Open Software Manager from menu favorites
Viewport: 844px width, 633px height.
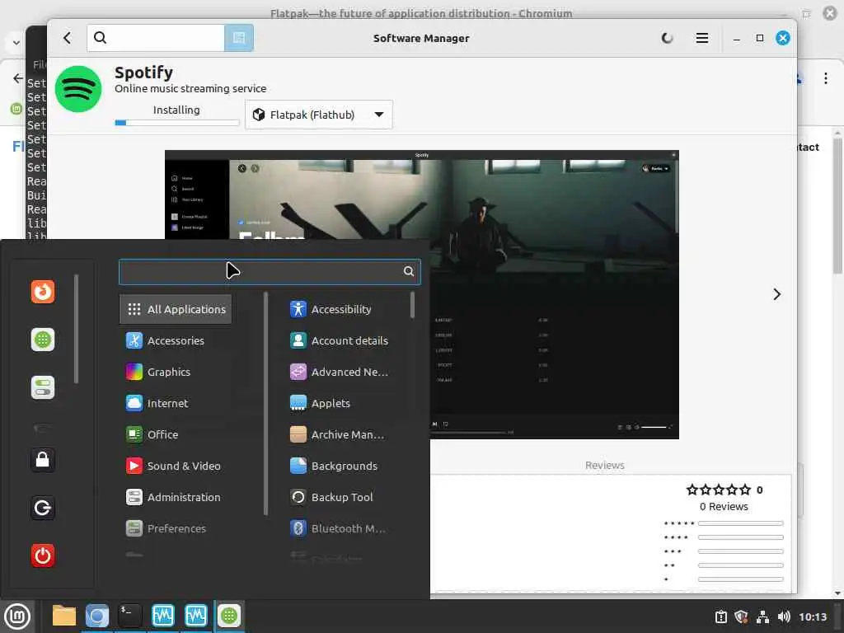43,340
